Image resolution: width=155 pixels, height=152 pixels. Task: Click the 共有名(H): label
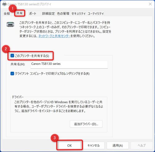click(18, 64)
